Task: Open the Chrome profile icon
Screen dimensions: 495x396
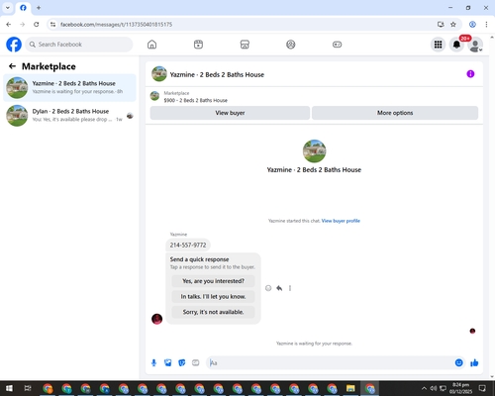Action: [472, 25]
